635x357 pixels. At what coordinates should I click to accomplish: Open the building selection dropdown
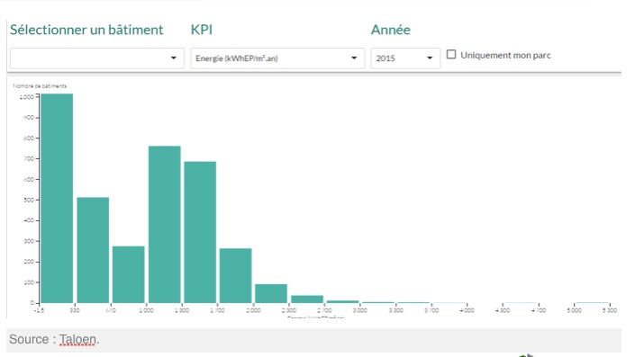[x=97, y=58]
